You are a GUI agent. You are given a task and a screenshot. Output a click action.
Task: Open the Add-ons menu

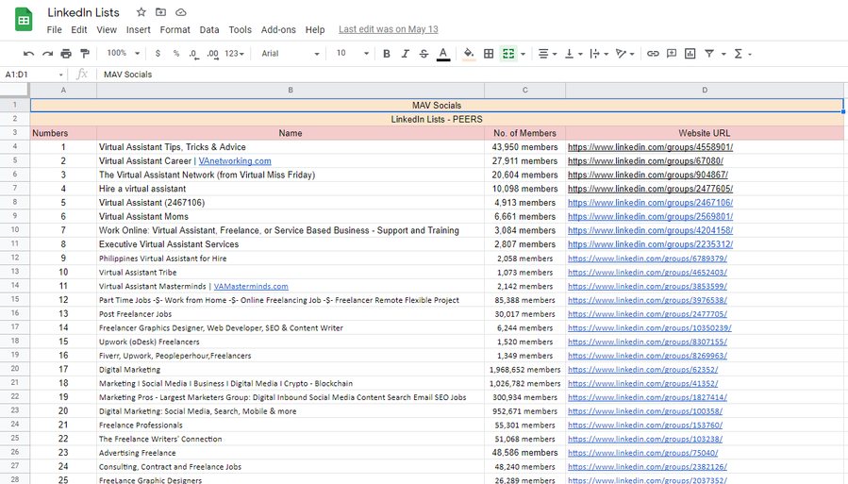pos(278,30)
